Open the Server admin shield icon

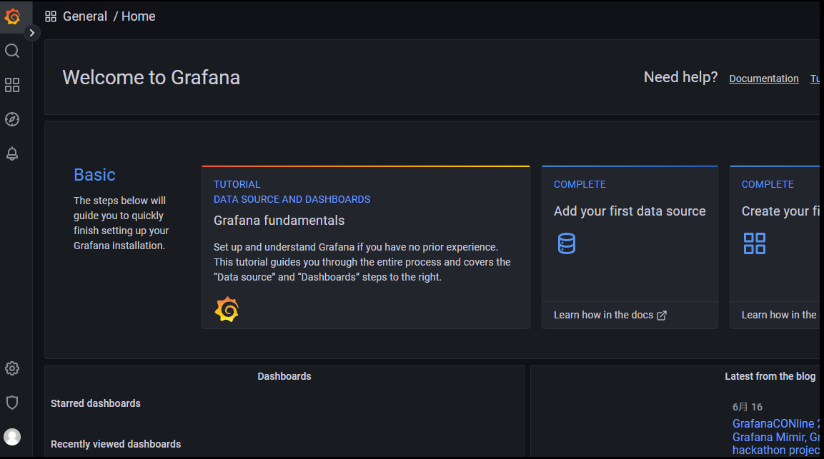click(x=12, y=403)
